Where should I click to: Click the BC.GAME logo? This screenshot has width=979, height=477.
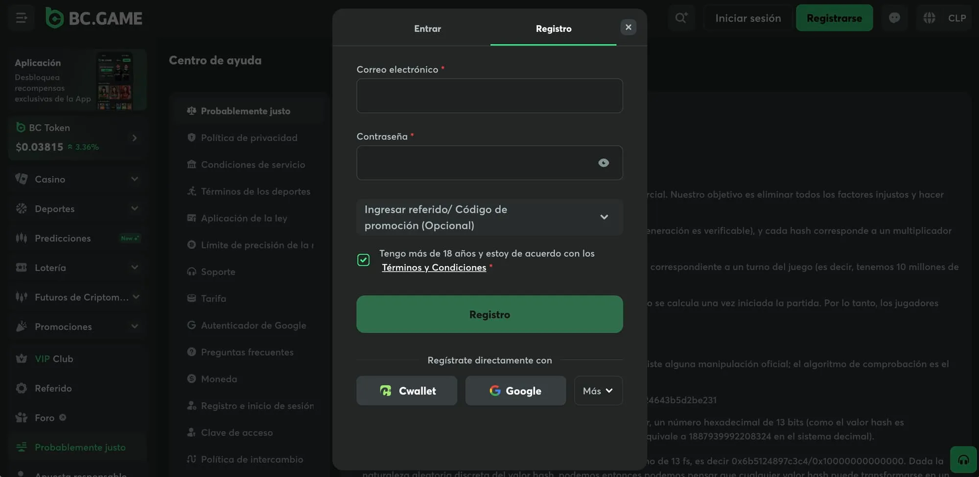pos(94,18)
